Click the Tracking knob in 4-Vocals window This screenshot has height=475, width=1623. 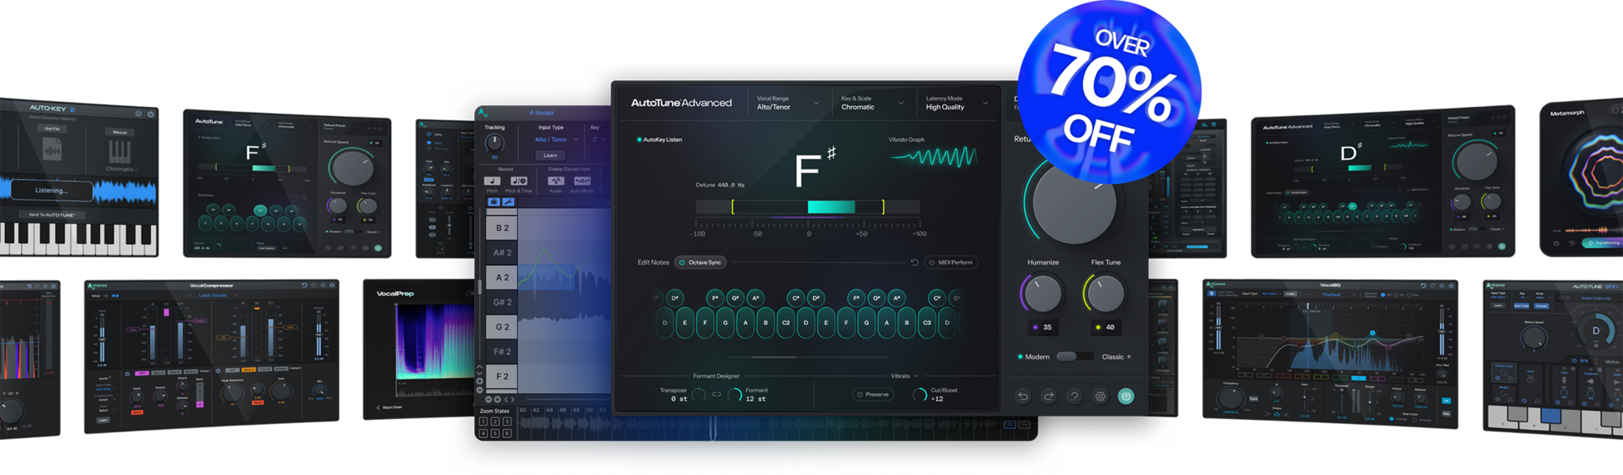pos(494,143)
